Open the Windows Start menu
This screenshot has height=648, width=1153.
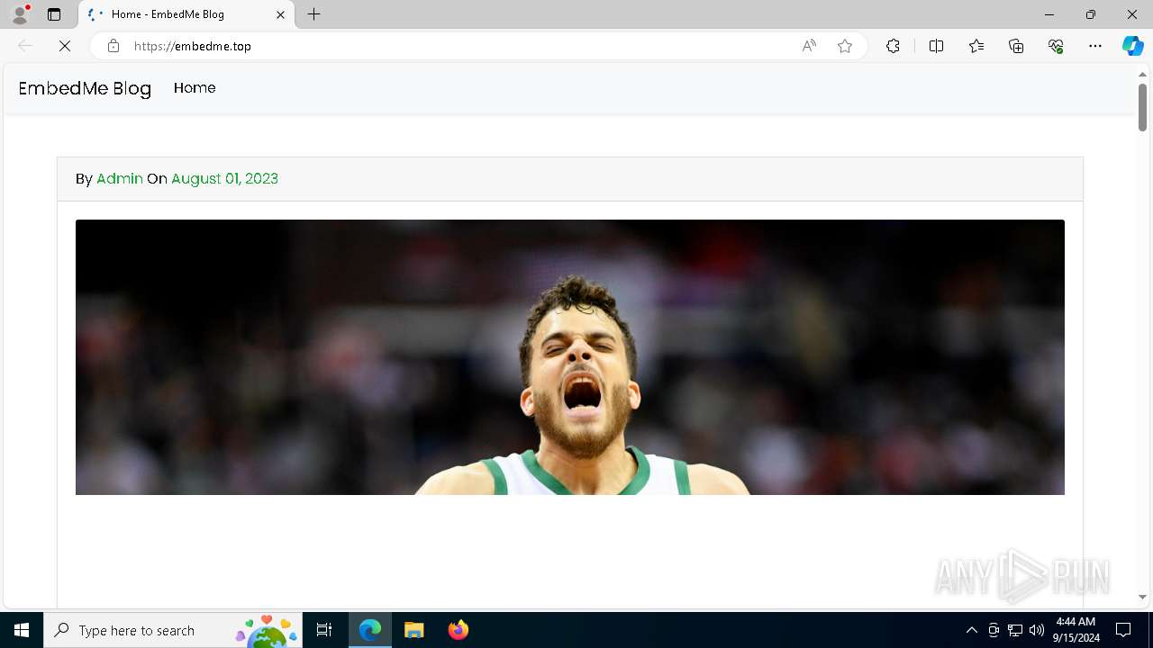tap(22, 630)
